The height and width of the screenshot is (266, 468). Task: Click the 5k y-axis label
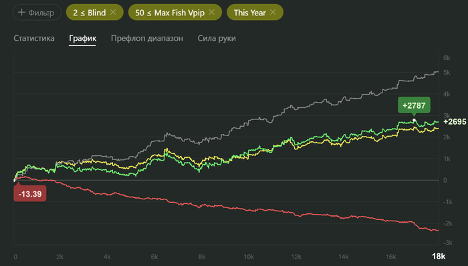(447, 73)
